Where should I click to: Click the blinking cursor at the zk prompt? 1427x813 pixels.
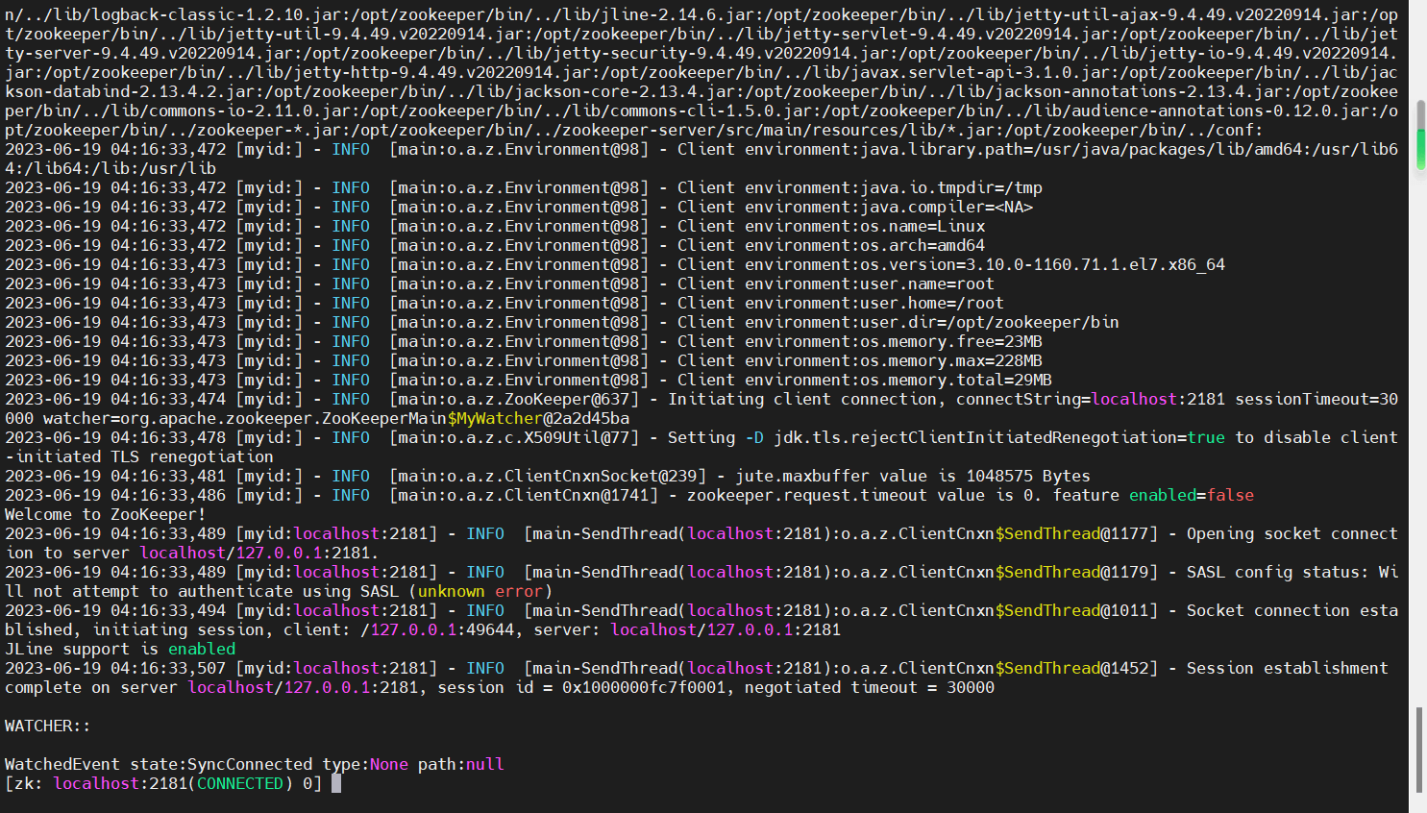[336, 783]
